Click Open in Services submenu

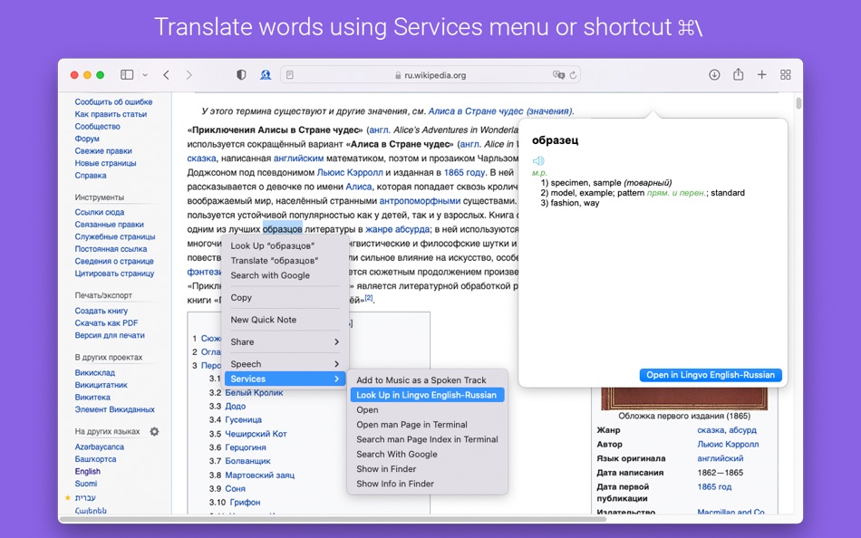pos(427,409)
